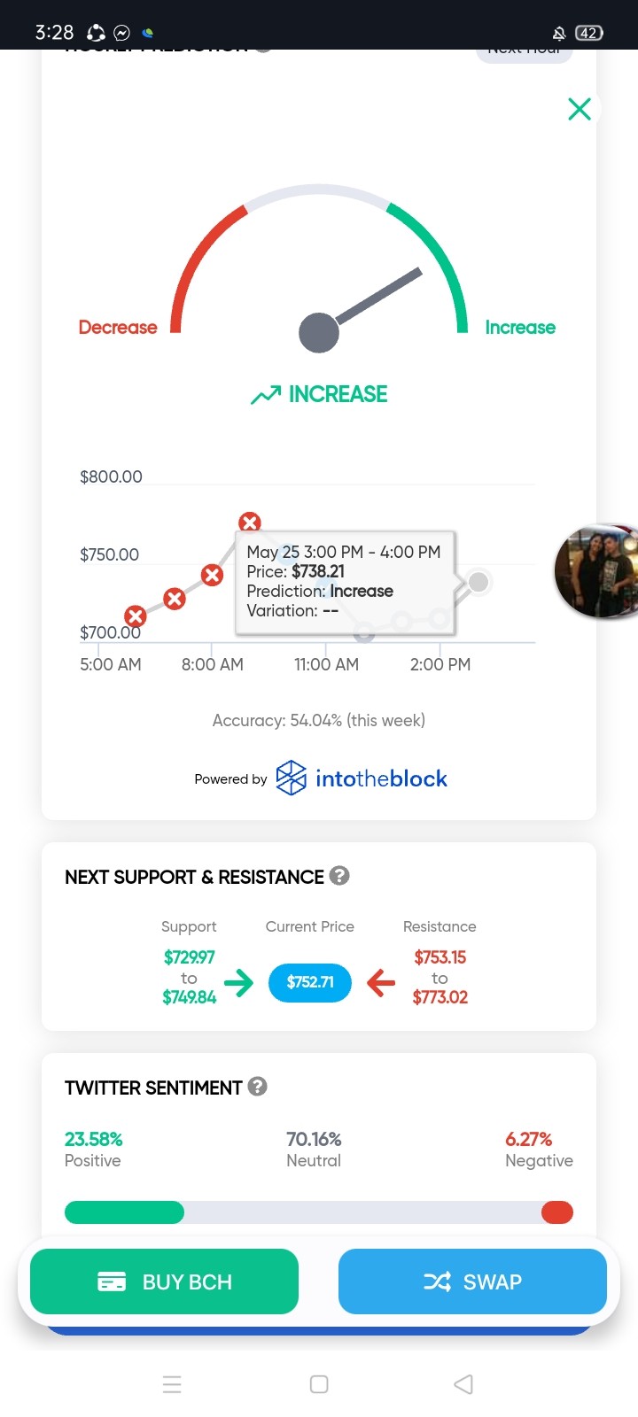638x1417 pixels.
Task: Tap the green support arrow icon
Action: 238,982
